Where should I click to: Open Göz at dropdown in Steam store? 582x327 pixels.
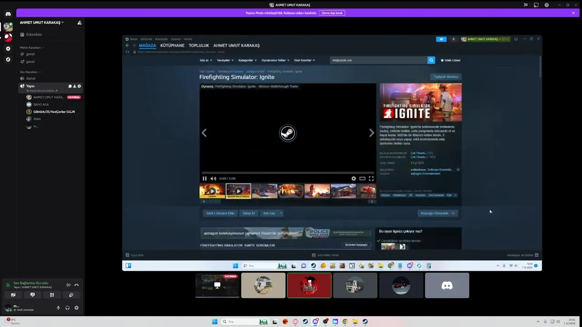pyautogui.click(x=206, y=60)
